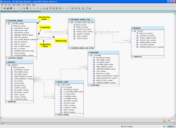Click the Paste clipboard icon
Image resolution: width=176 pixels, height=128 pixels.
pos(27,8)
